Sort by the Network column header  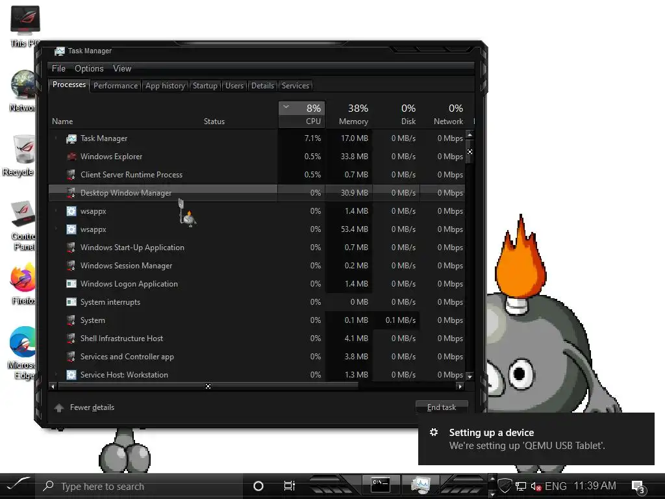click(444, 114)
